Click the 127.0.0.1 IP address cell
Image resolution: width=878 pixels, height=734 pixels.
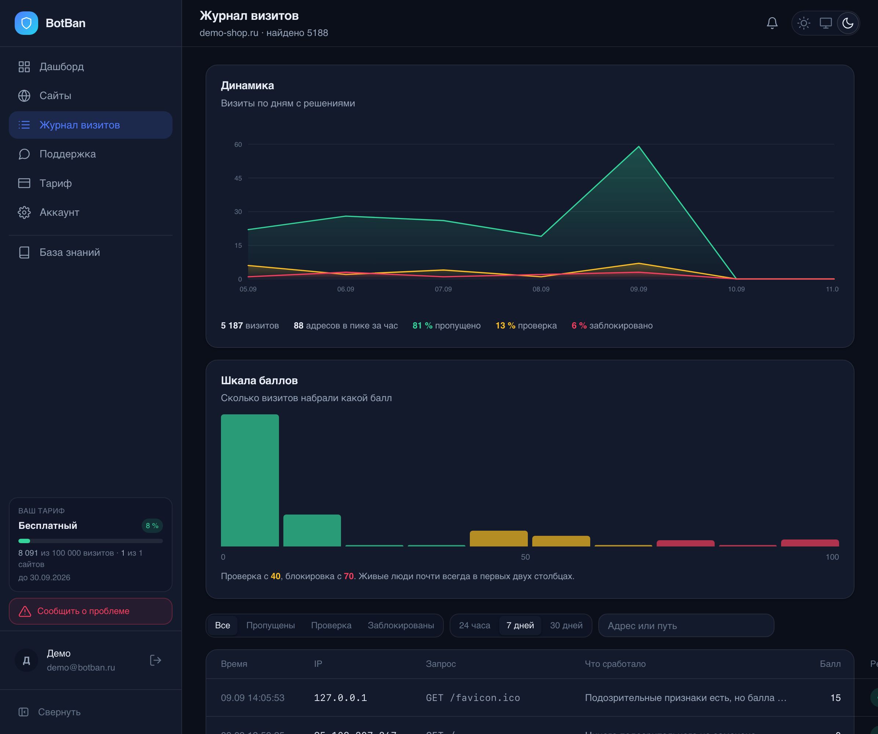coord(340,698)
